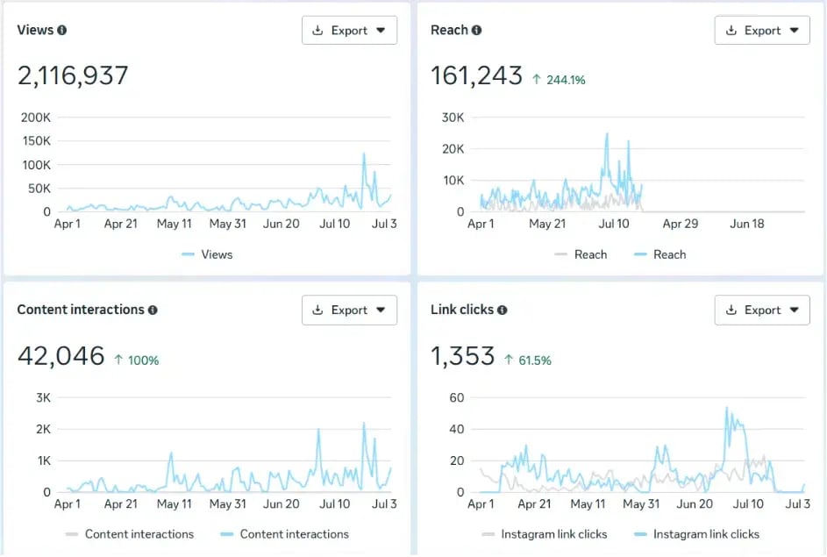
Task: Click the Reach info icon
Action: (x=476, y=30)
